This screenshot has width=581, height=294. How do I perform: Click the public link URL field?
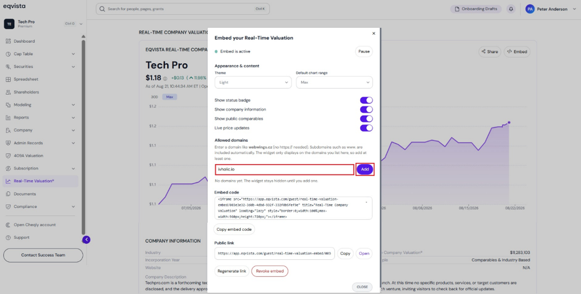[x=275, y=254]
